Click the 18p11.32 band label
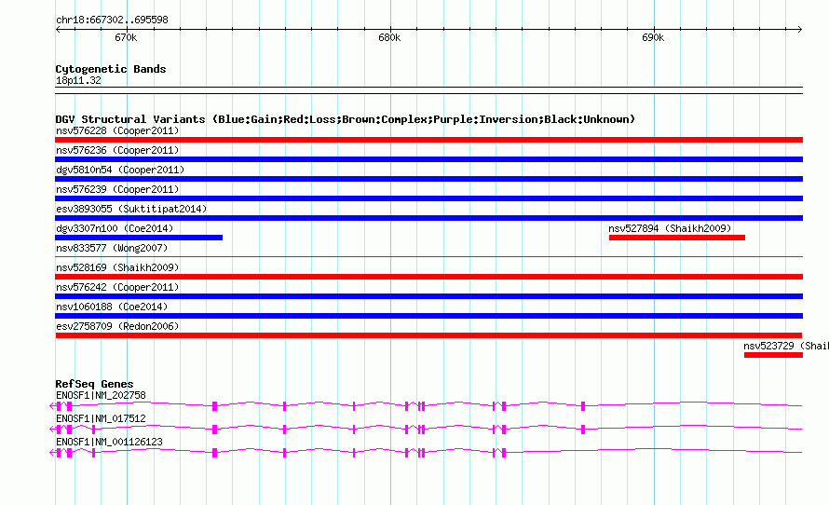Viewport: 829px width, 505px height. [x=78, y=80]
